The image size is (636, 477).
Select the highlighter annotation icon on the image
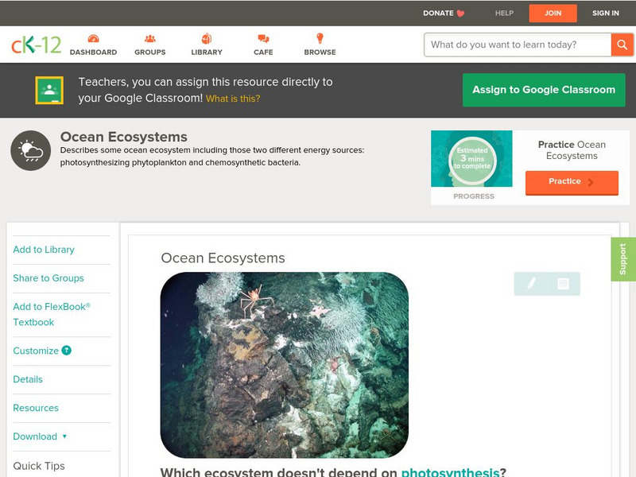531,284
